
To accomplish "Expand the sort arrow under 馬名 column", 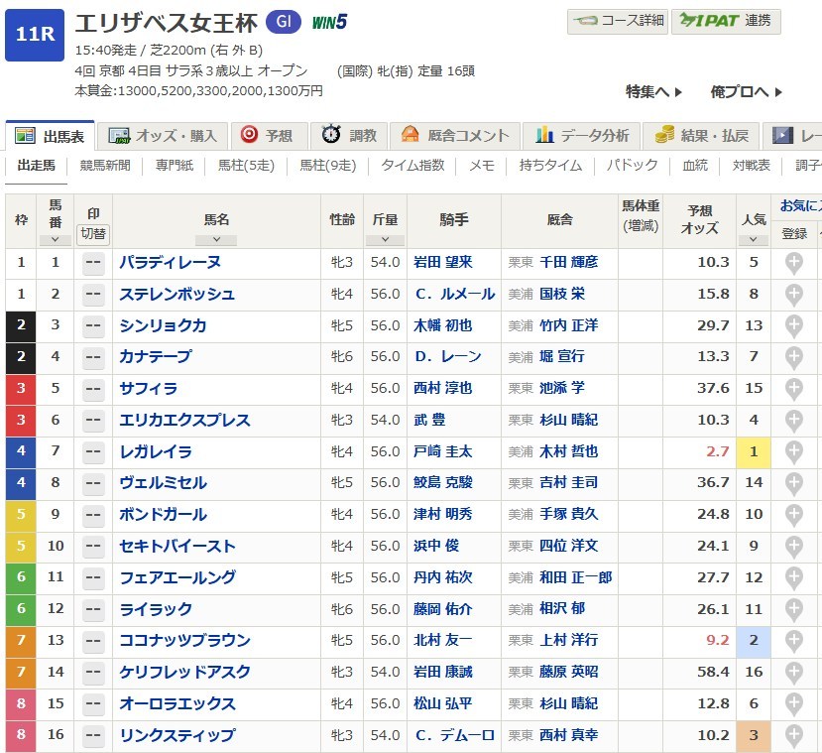I will 216,239.
